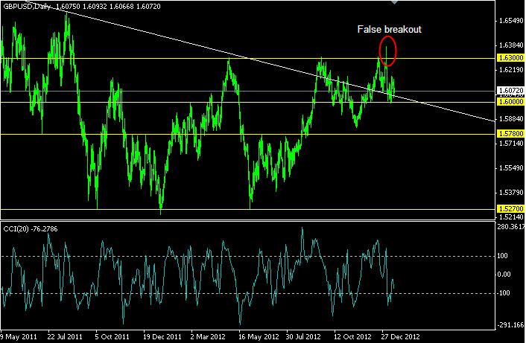Click the CCI(20) -76.2786 indicator label
The height and width of the screenshot is (343, 526).
tap(31, 229)
